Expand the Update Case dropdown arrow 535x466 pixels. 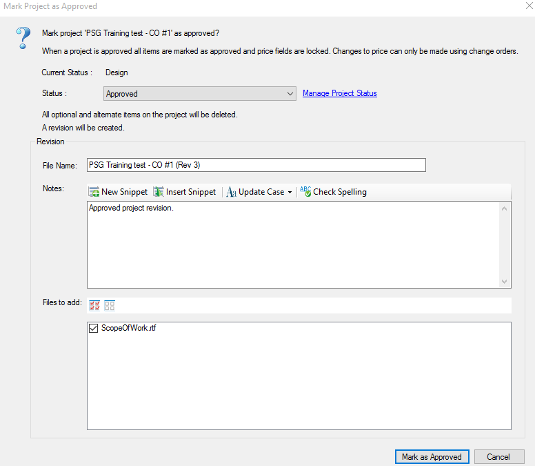[290, 193]
